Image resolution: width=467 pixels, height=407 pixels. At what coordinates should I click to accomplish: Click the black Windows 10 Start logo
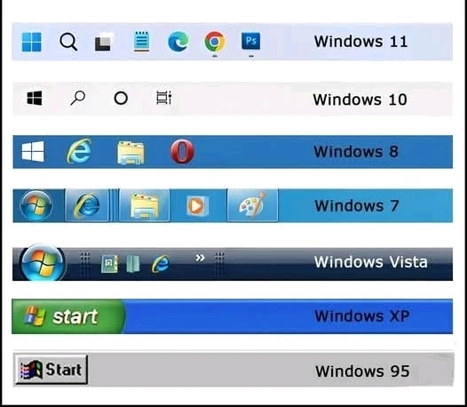(35, 98)
